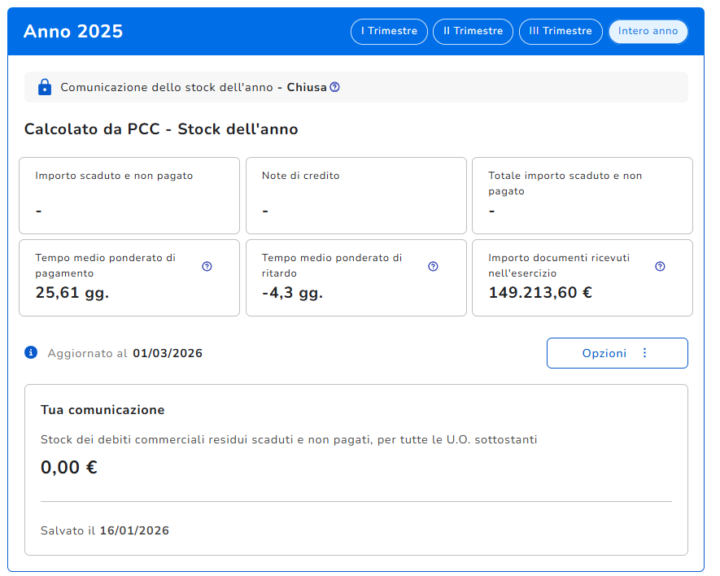Click the Note di credito card
Viewport: 720px width, 576px height.
pos(356,196)
